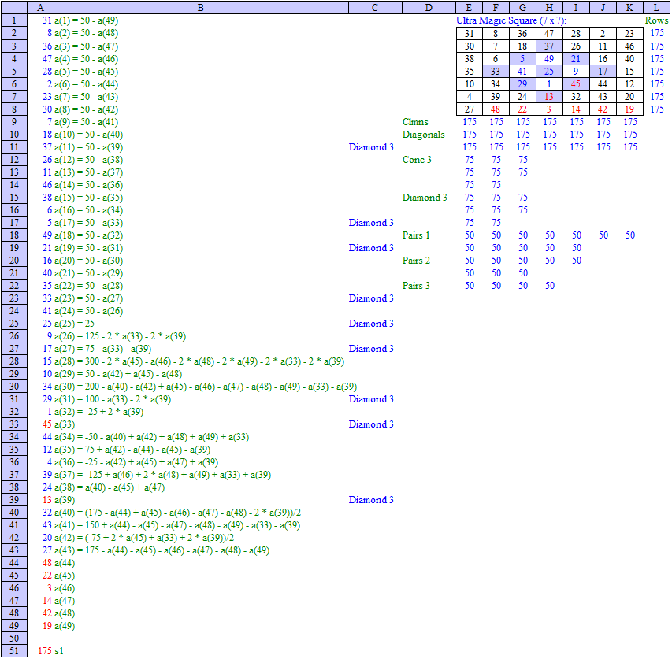Select column header C
672x659 pixels.
375,7
